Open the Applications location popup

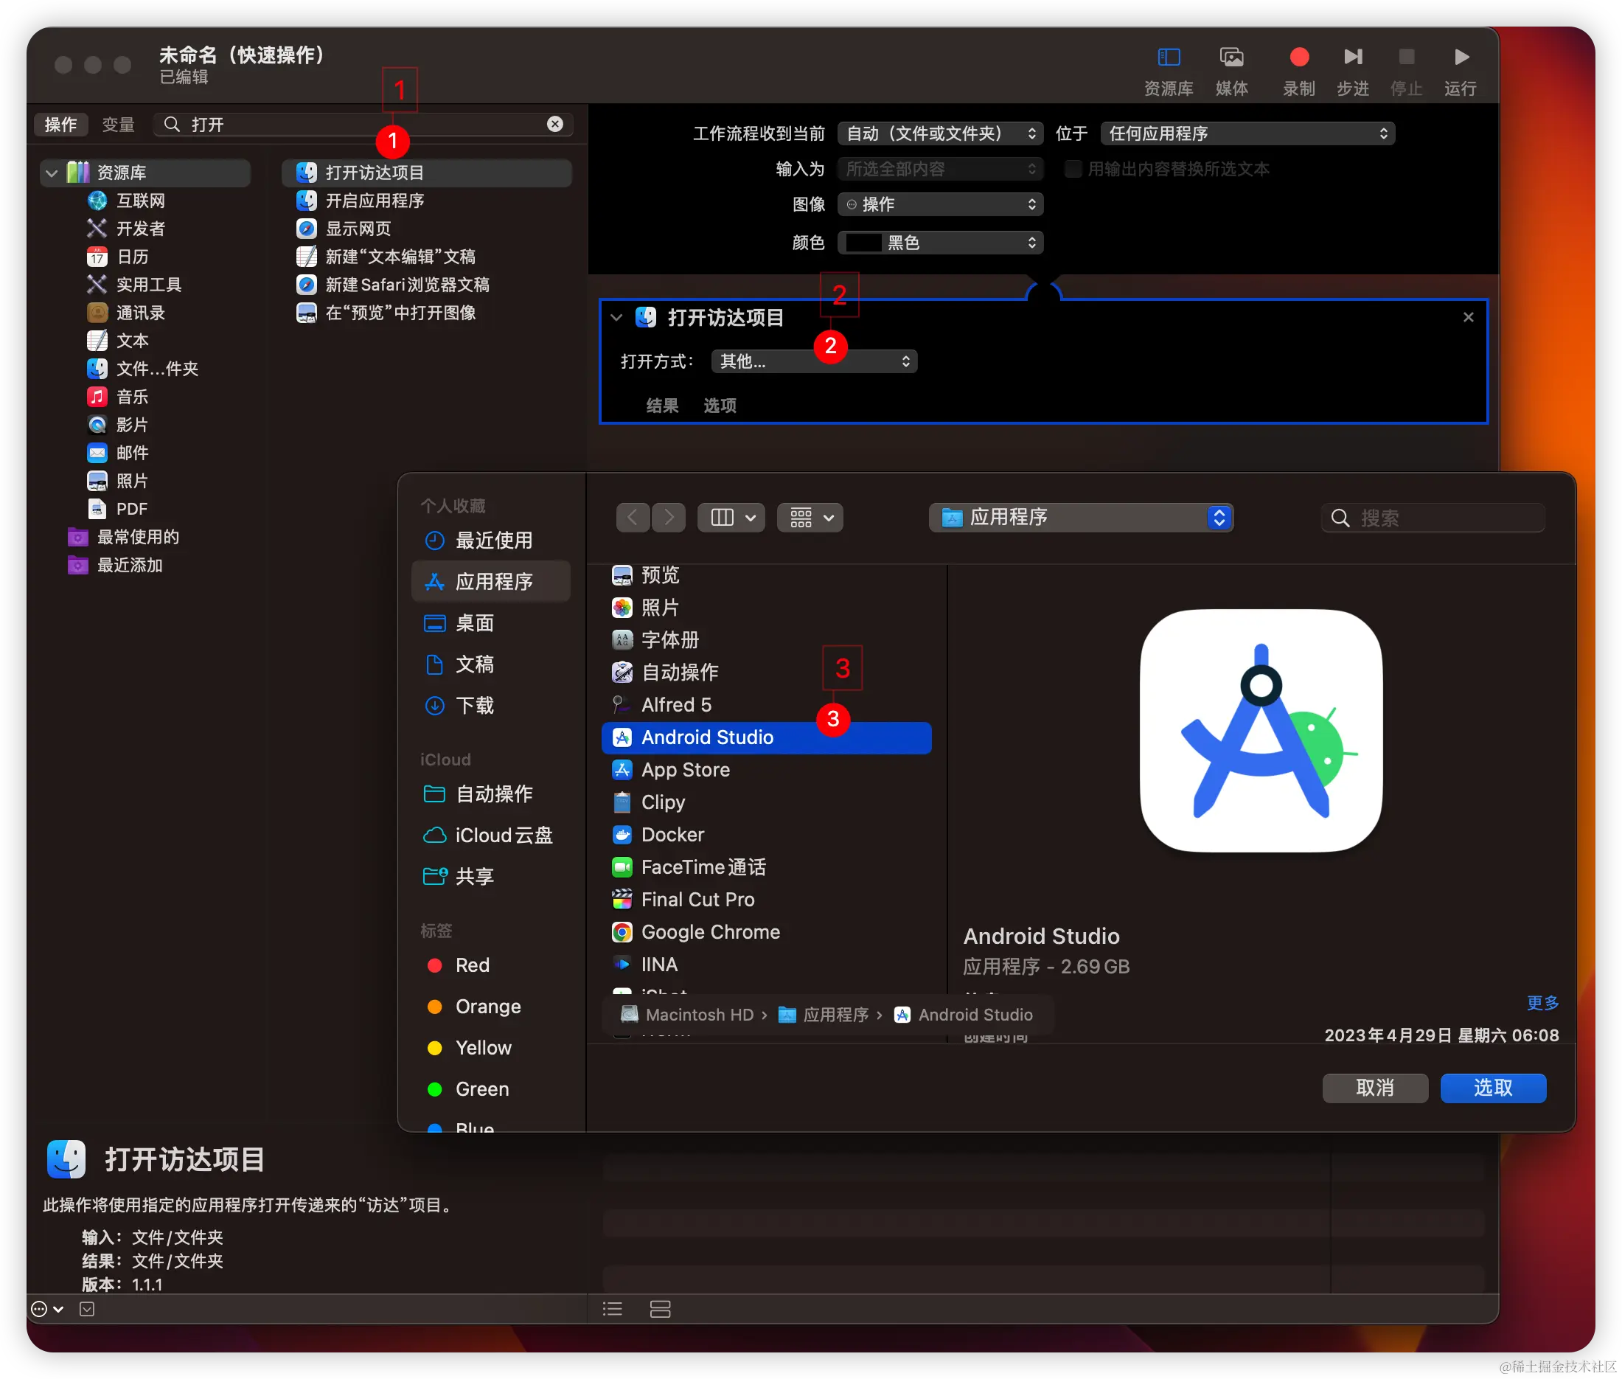pyautogui.click(x=1081, y=518)
